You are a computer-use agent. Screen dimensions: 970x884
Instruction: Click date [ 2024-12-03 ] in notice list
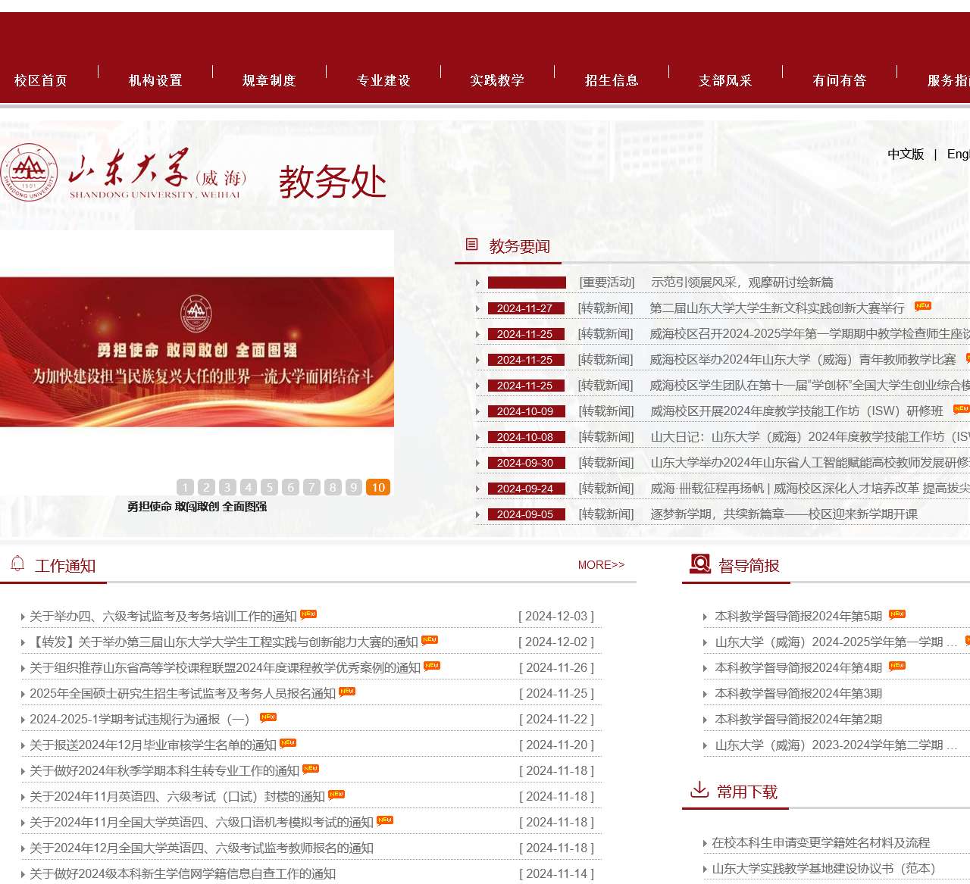(x=556, y=616)
